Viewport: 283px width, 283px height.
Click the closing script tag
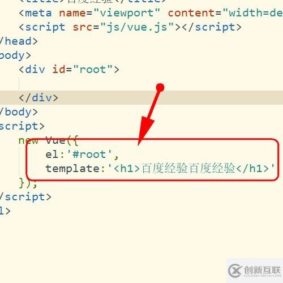pos(25,197)
